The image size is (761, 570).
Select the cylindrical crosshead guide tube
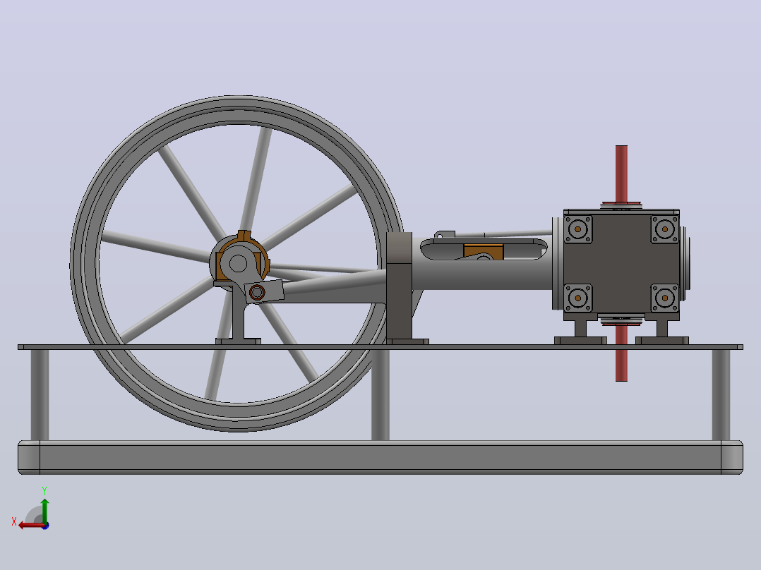[x=483, y=274]
